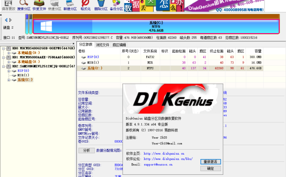Select HD0:WDCWDS480G2G0B tree entry
This screenshot has width=286, height=177.
pyautogui.click(x=43, y=48)
